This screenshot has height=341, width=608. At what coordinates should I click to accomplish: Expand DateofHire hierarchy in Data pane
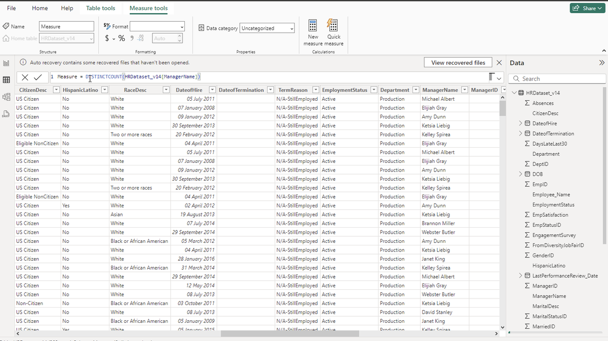click(x=520, y=123)
